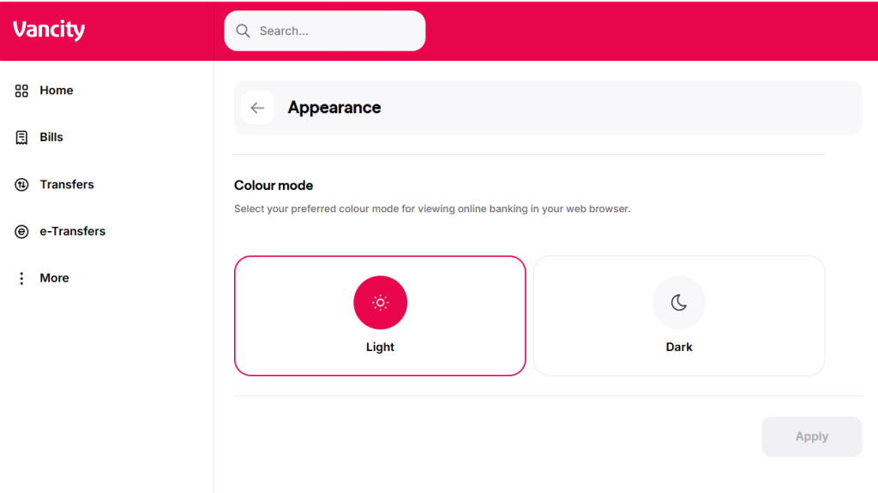The image size is (878, 493).
Task: Click the Transfers arrows icon
Action: (21, 184)
